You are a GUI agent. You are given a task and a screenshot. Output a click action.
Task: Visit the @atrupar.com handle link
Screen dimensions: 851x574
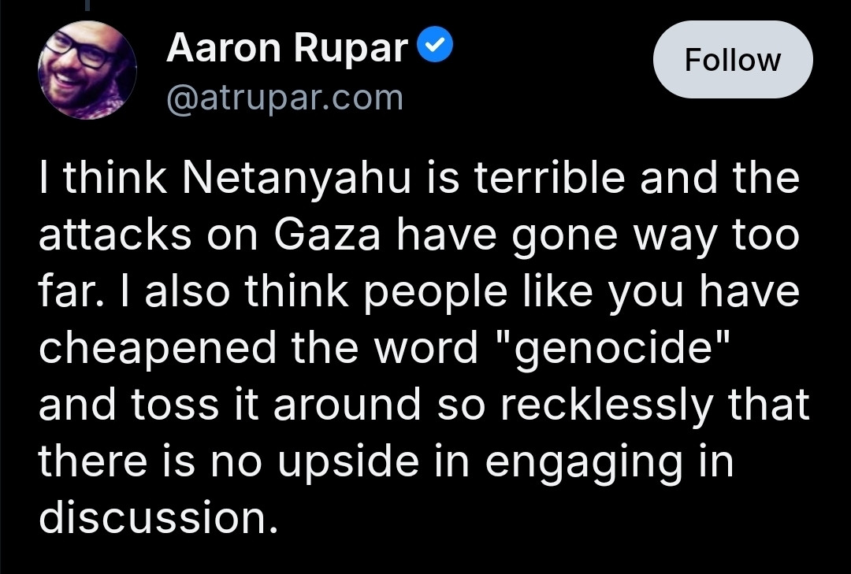pyautogui.click(x=285, y=98)
